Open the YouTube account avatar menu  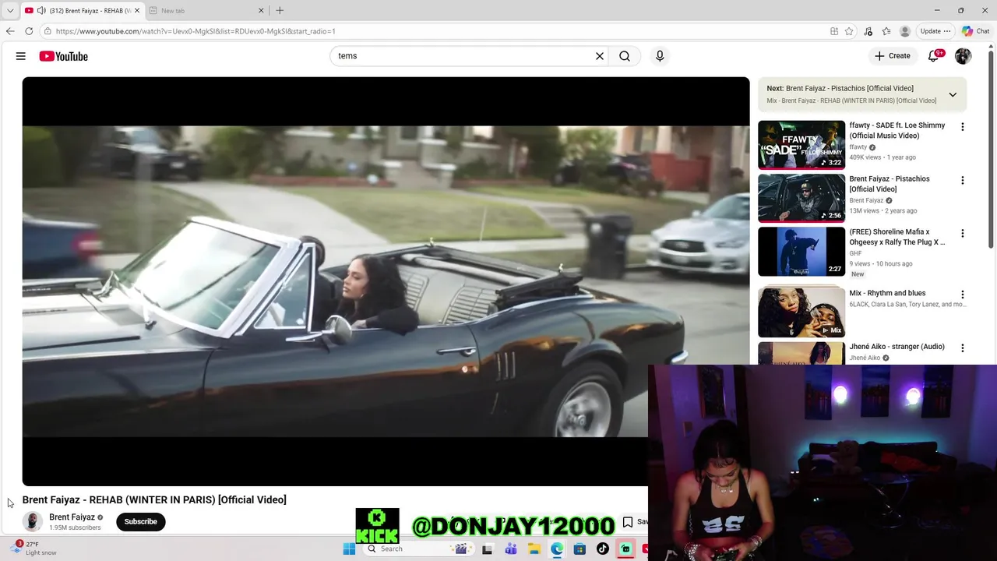coord(964,56)
